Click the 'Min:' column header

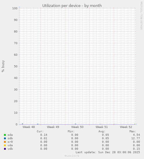(x=71, y=131)
